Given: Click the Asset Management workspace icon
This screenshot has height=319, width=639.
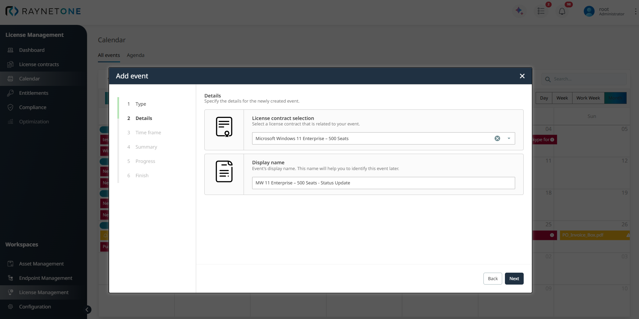Looking at the screenshot, I should (x=11, y=264).
